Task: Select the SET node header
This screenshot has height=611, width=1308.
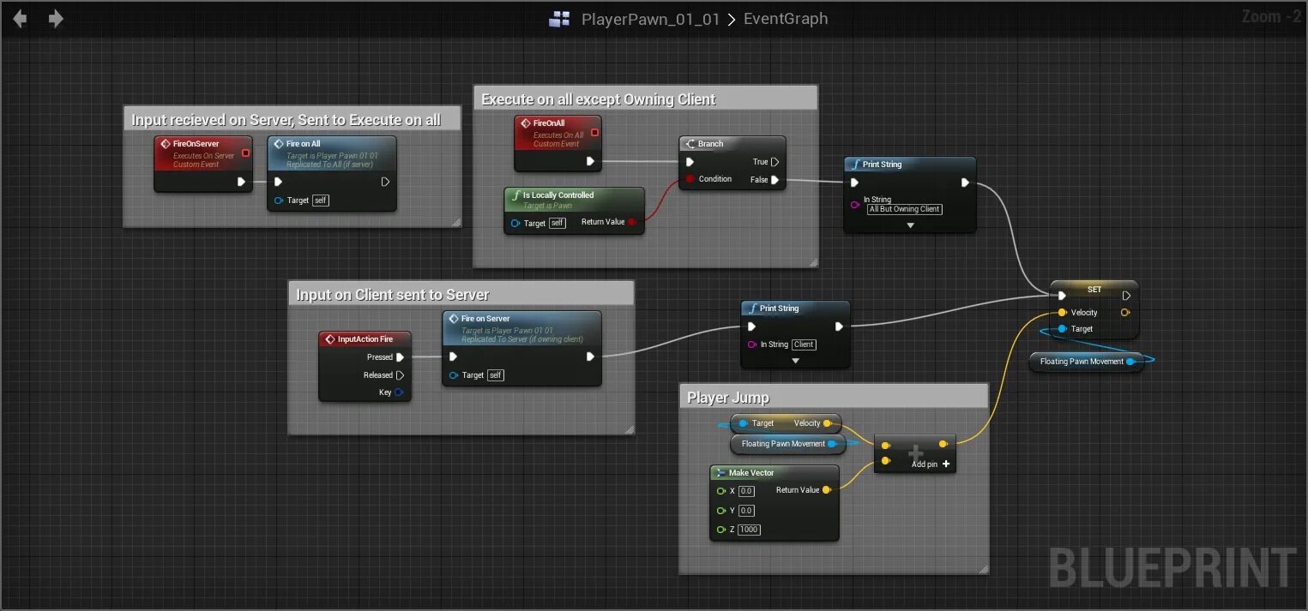Action: point(1094,290)
